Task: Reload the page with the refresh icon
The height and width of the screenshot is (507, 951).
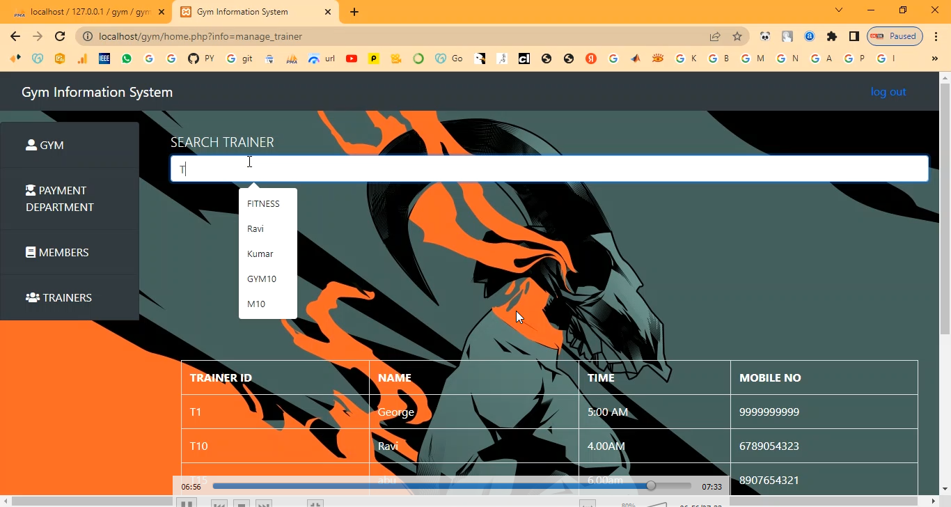Action: 60,36
